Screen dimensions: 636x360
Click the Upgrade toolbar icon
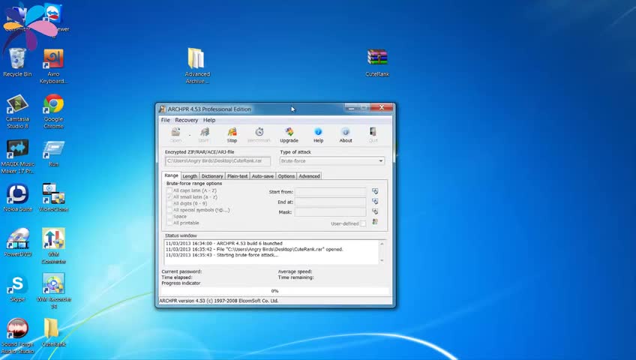pos(289,132)
